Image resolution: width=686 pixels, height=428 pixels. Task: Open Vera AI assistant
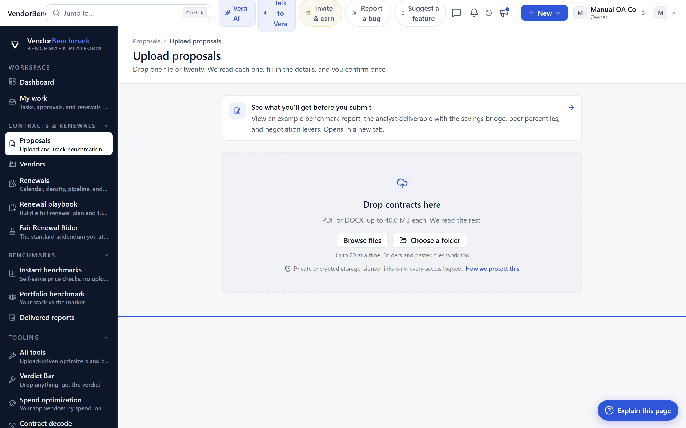pos(237,13)
